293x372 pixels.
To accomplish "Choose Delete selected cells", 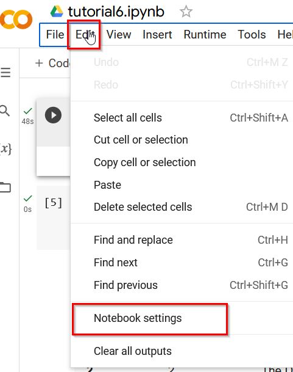I will click(x=182, y=207).
